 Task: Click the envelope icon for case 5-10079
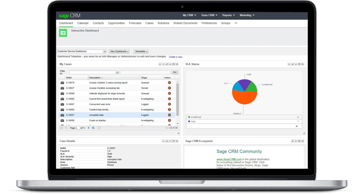point(62,82)
